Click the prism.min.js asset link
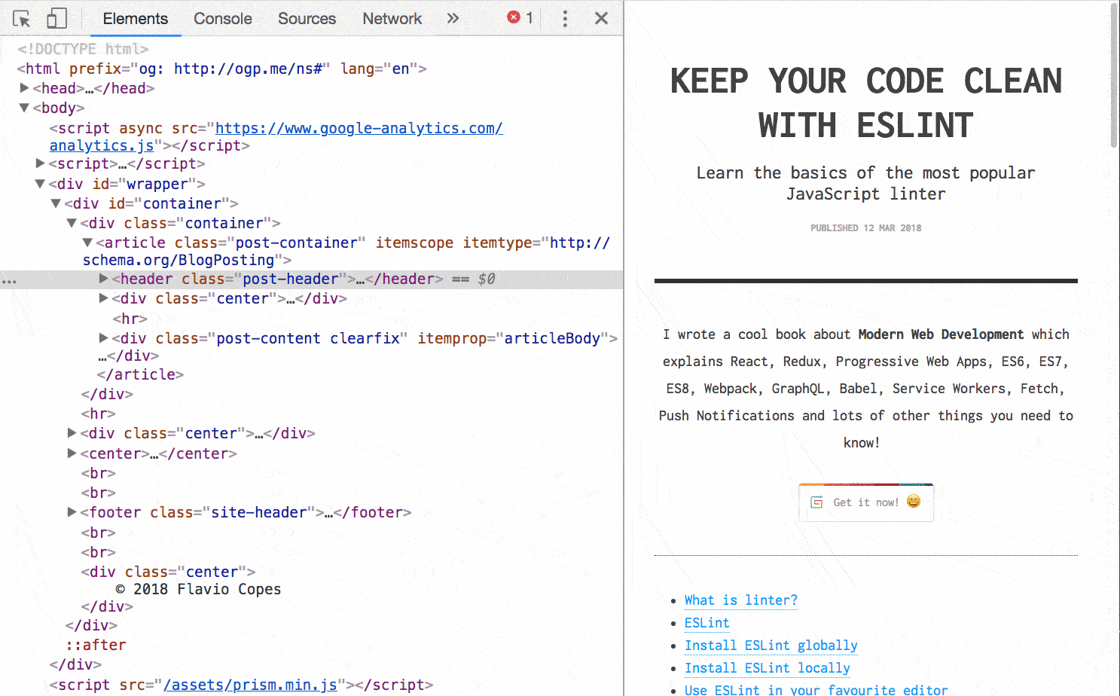 click(250, 685)
